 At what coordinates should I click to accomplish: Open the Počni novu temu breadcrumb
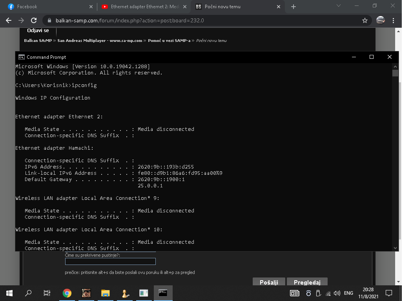point(211,41)
